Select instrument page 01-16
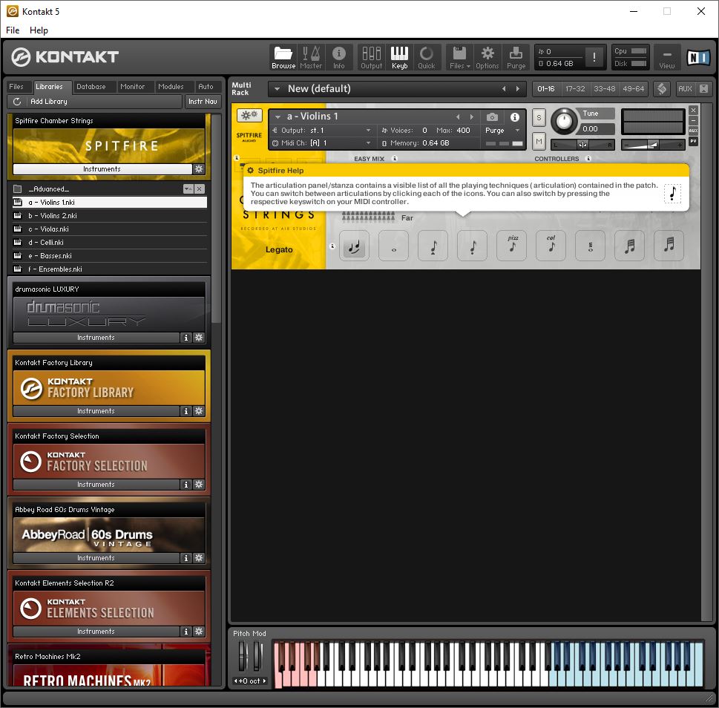The width and height of the screenshot is (719, 708). click(545, 89)
